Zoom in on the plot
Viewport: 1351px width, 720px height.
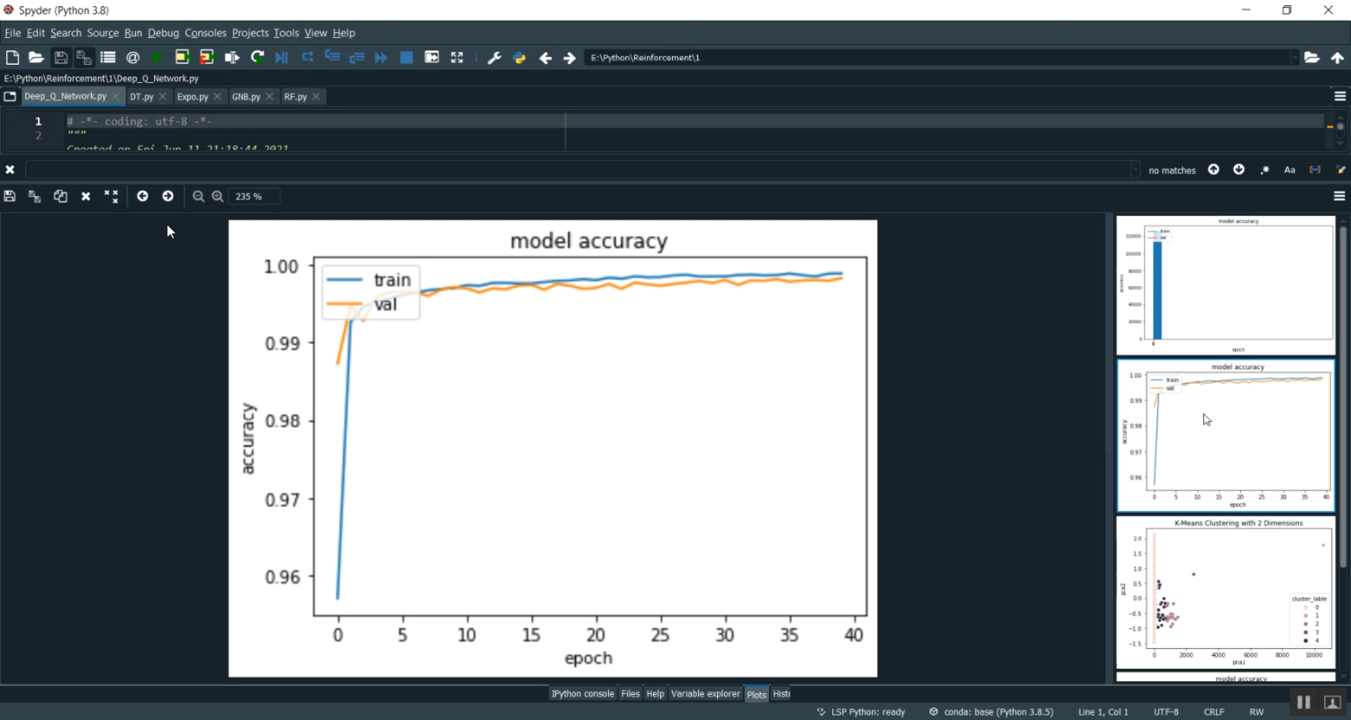click(217, 196)
